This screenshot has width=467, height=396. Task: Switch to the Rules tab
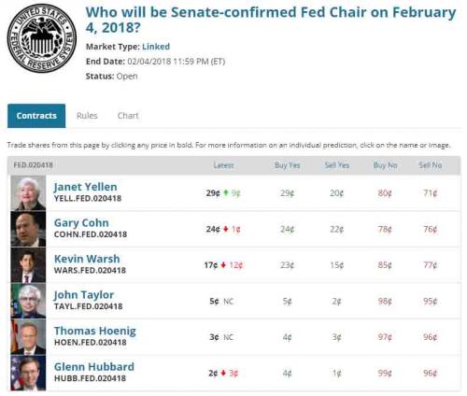[87, 116]
